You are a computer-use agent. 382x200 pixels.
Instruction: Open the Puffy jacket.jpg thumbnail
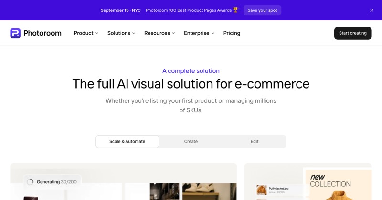coord(261,190)
